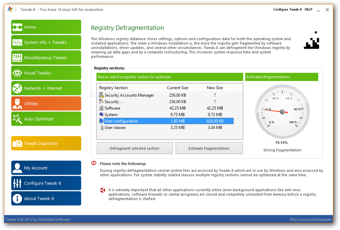Open Visual Tweaks section
This screenshot has height=230, width=340.
point(46,73)
